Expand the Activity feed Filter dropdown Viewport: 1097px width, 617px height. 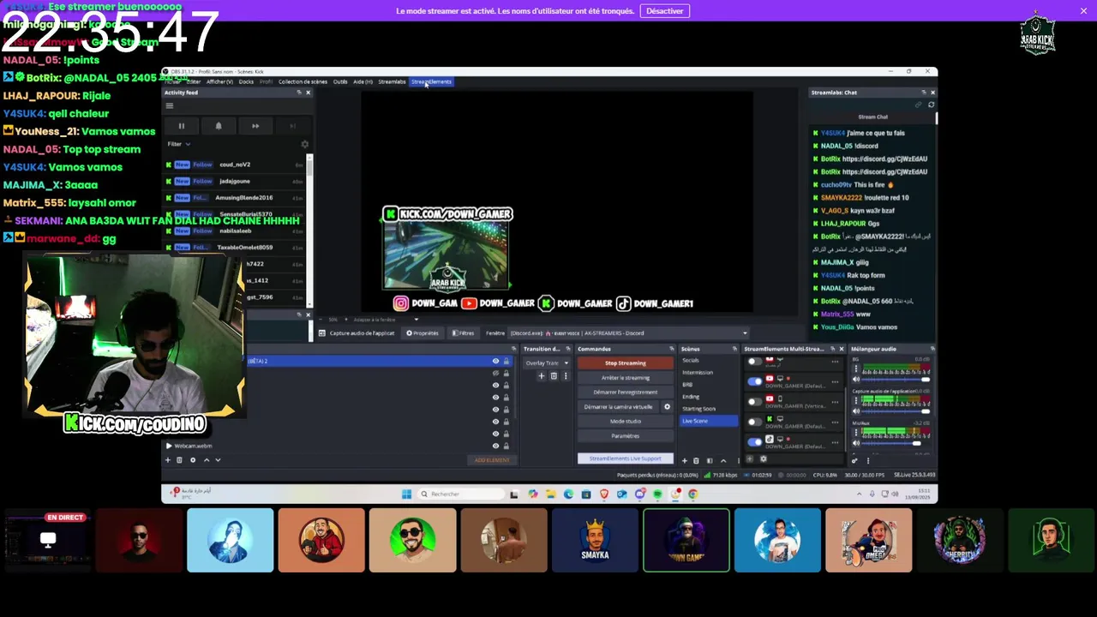[x=179, y=144]
